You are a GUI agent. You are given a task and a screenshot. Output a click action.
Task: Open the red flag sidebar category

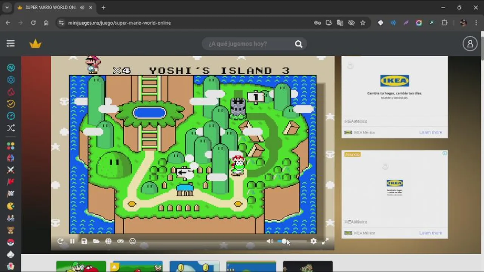click(11, 182)
